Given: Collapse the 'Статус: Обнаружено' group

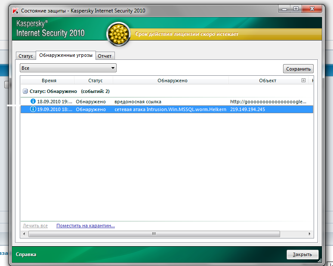Looking at the screenshot, I should (x=25, y=91).
